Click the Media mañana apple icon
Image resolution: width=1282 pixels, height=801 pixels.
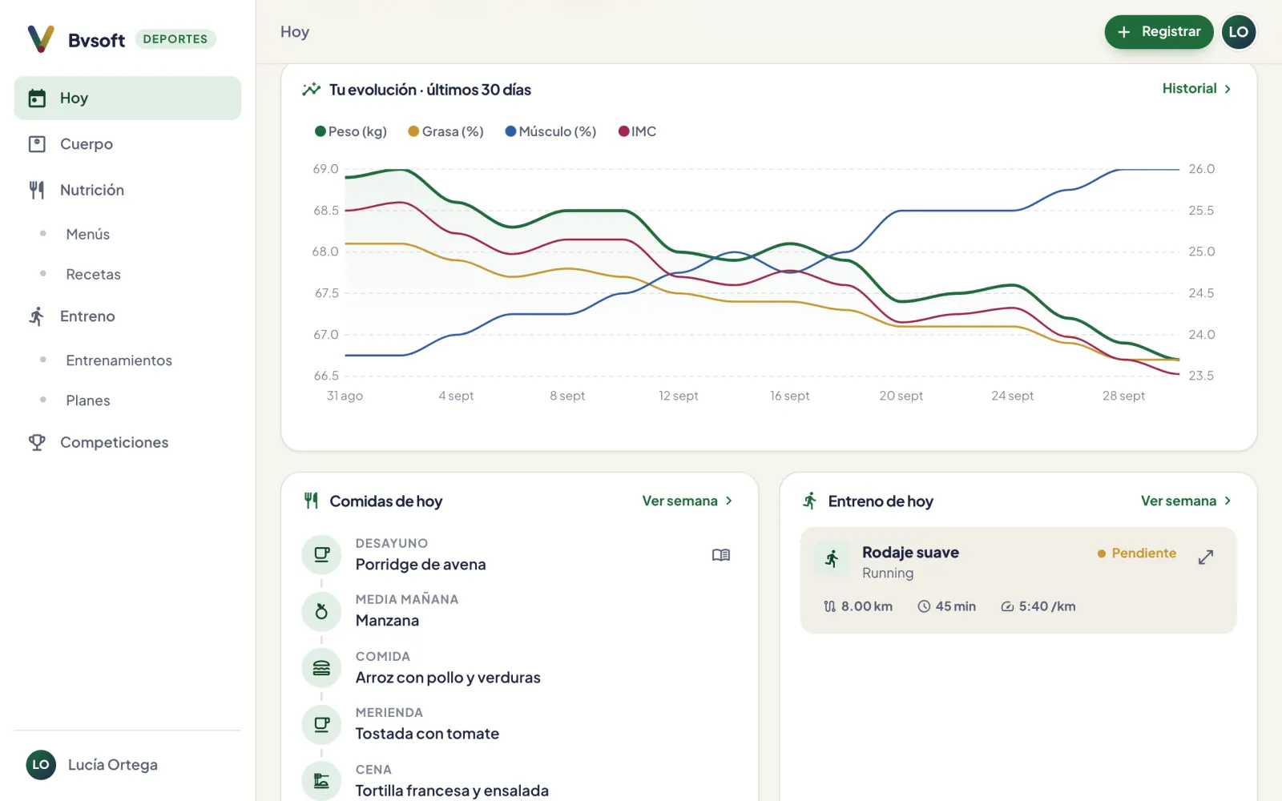(x=321, y=611)
